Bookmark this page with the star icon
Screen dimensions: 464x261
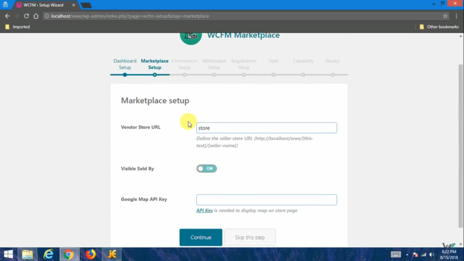click(445, 16)
